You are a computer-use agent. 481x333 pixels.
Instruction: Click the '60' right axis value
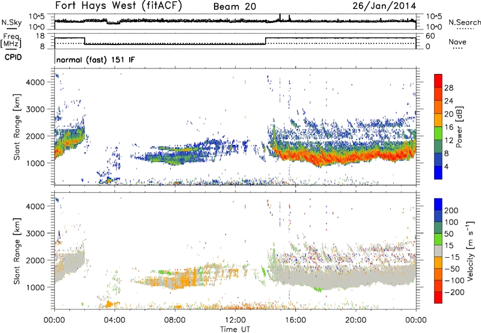click(430, 36)
